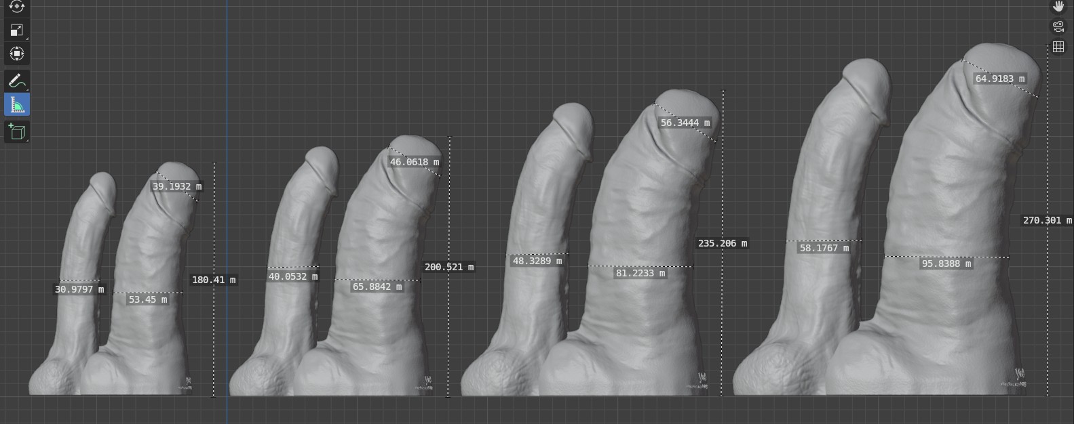This screenshot has height=424, width=1074.
Task: Click the 30.9797 m measurement label
Action: (79, 289)
